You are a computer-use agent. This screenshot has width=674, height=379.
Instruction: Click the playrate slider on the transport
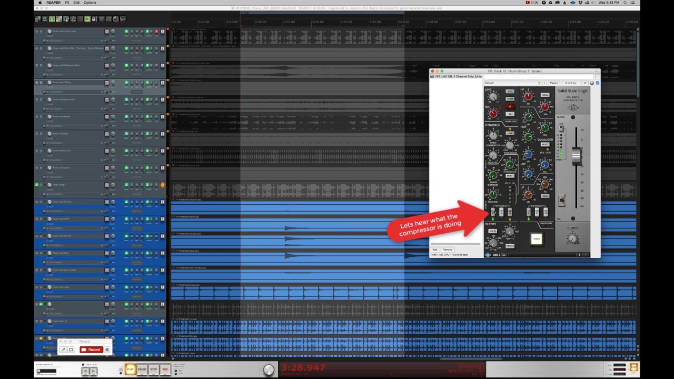coord(46,371)
